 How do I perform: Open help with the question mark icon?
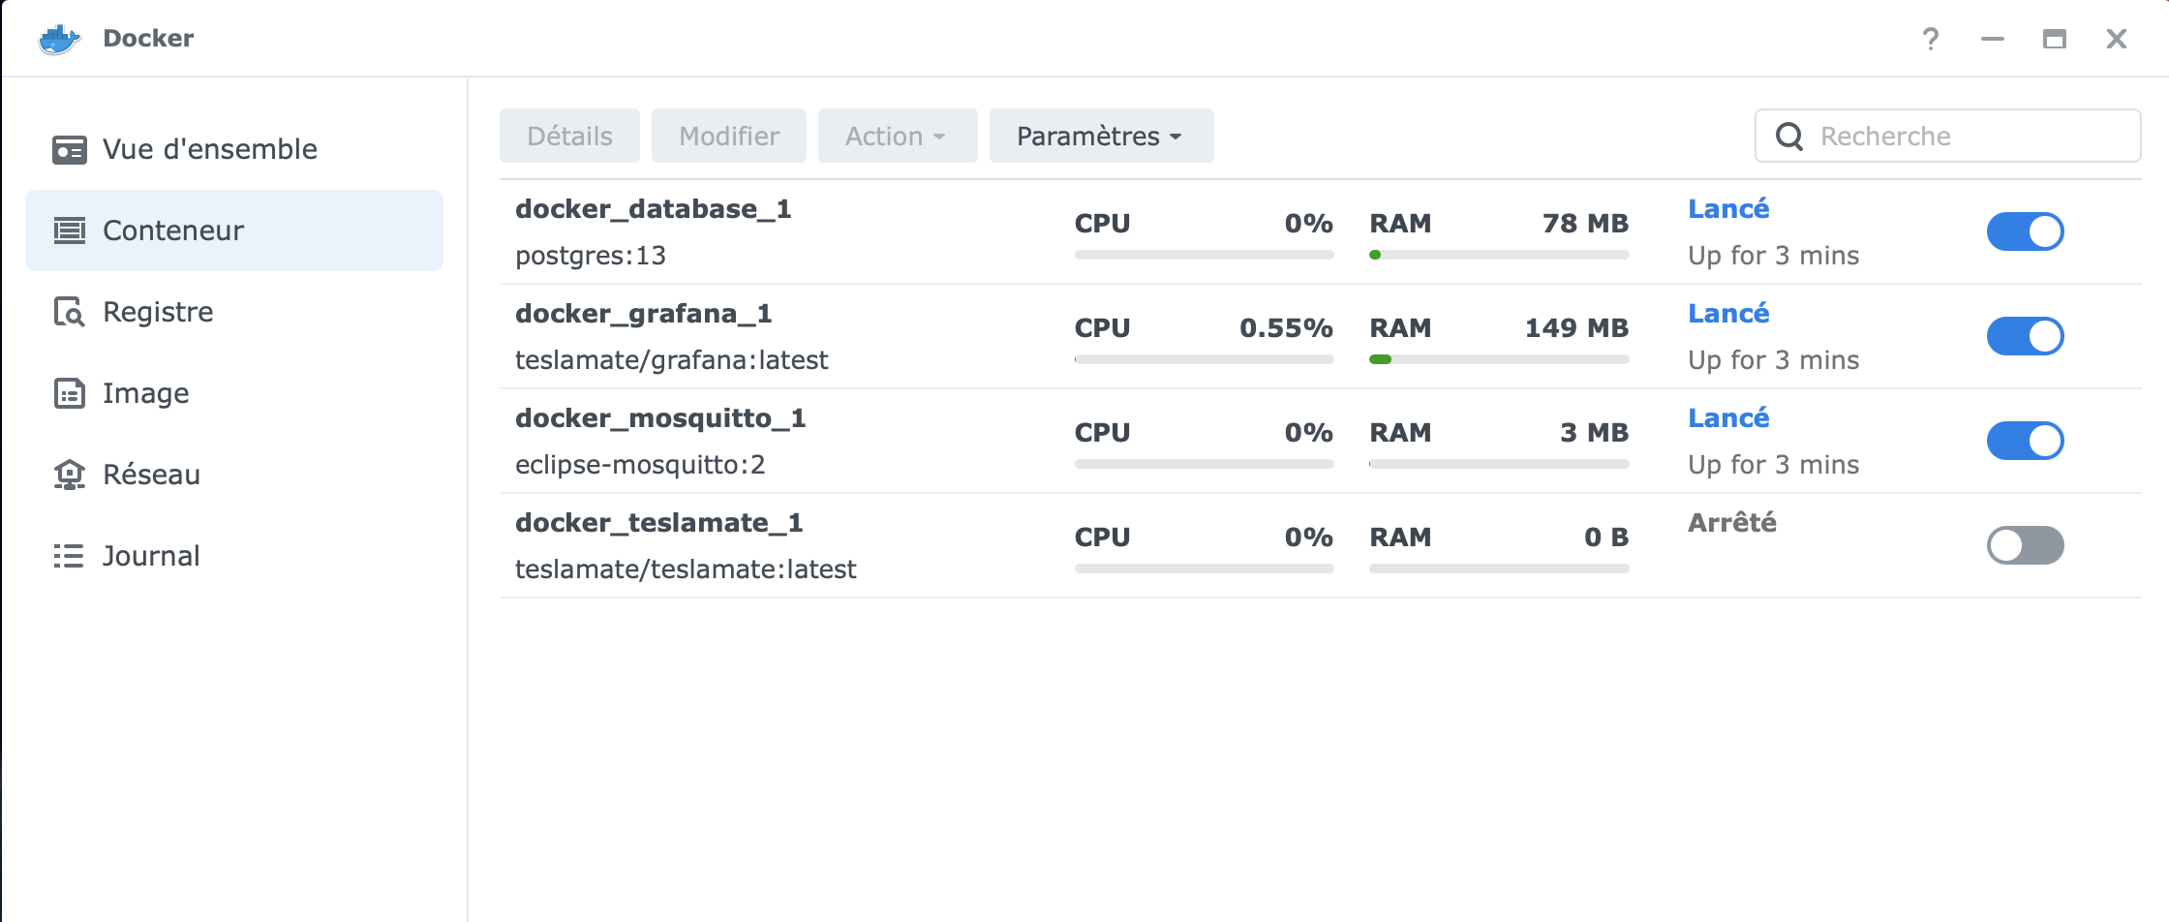(1931, 39)
